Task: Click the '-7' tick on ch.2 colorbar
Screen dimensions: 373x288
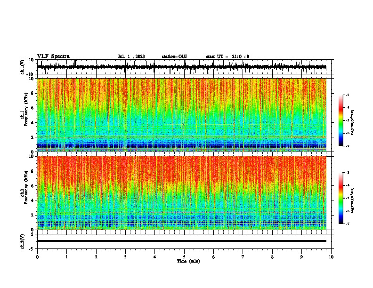Action: point(348,224)
